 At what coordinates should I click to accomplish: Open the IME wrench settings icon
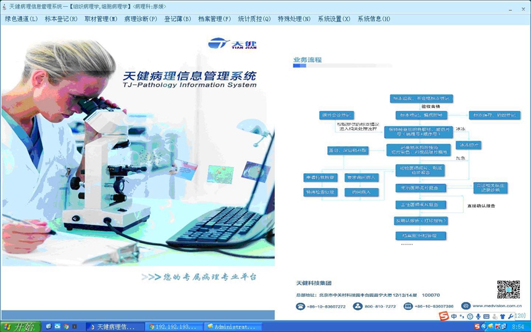[x=511, y=317]
